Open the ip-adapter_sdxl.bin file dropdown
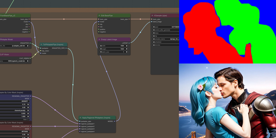 coord(15,46)
